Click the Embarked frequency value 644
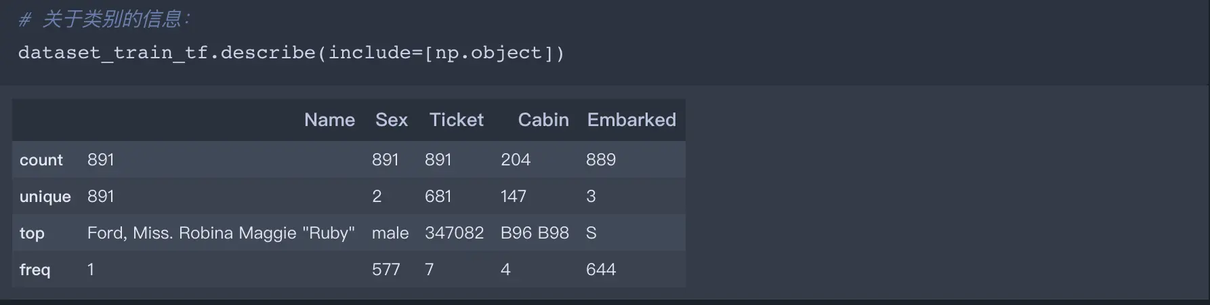The width and height of the screenshot is (1210, 305). click(x=600, y=270)
